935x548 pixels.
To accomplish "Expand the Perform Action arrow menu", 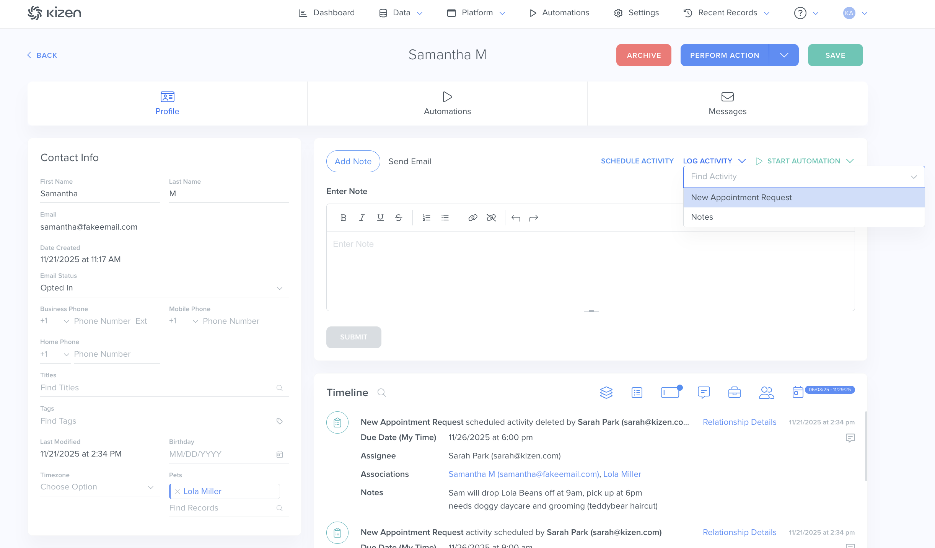I will [784, 55].
